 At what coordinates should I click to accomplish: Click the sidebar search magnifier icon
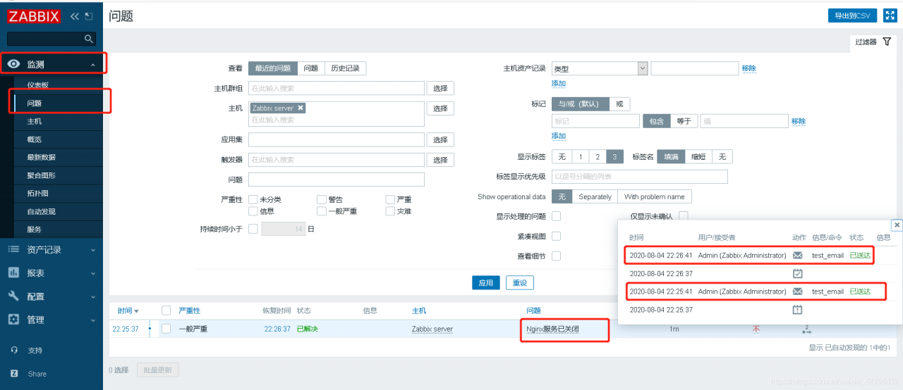[x=89, y=39]
